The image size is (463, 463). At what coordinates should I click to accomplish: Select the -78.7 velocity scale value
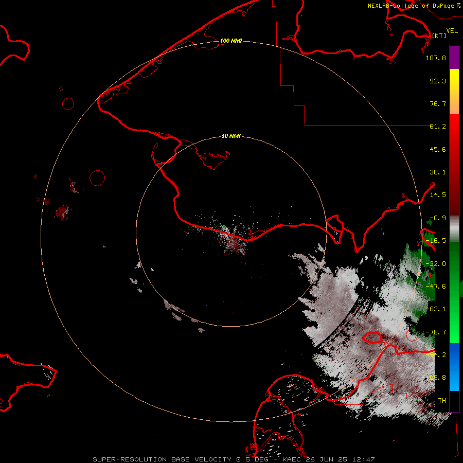point(436,332)
